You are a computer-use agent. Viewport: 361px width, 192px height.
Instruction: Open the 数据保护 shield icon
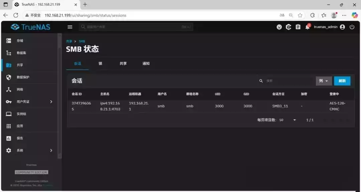point(8,77)
